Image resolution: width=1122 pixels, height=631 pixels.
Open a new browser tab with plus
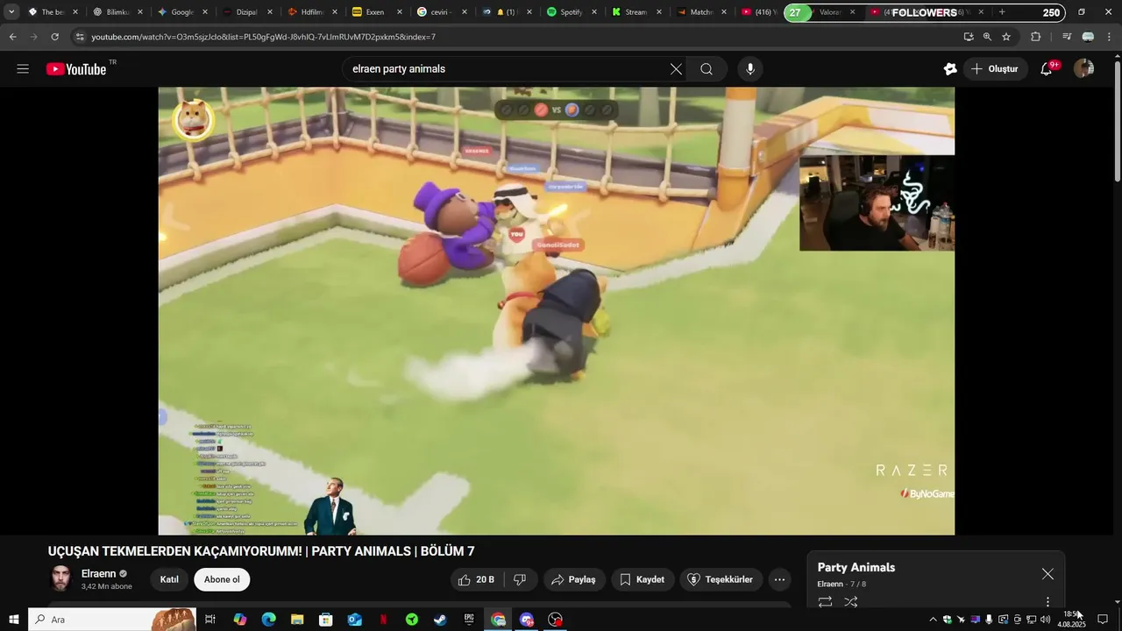[x=1002, y=12]
